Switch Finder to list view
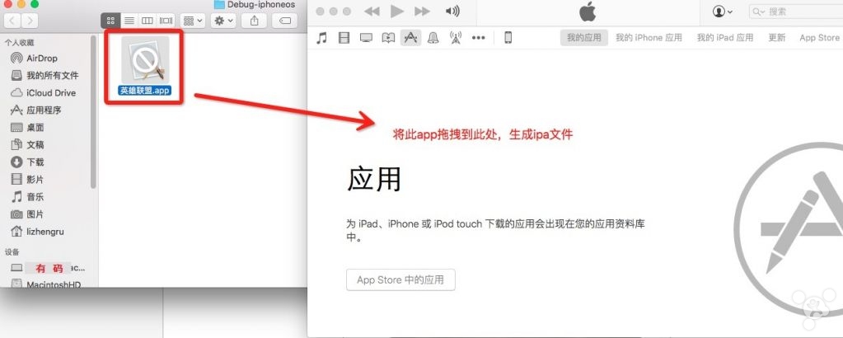Image resolution: width=843 pixels, height=338 pixels. pyautogui.click(x=129, y=20)
